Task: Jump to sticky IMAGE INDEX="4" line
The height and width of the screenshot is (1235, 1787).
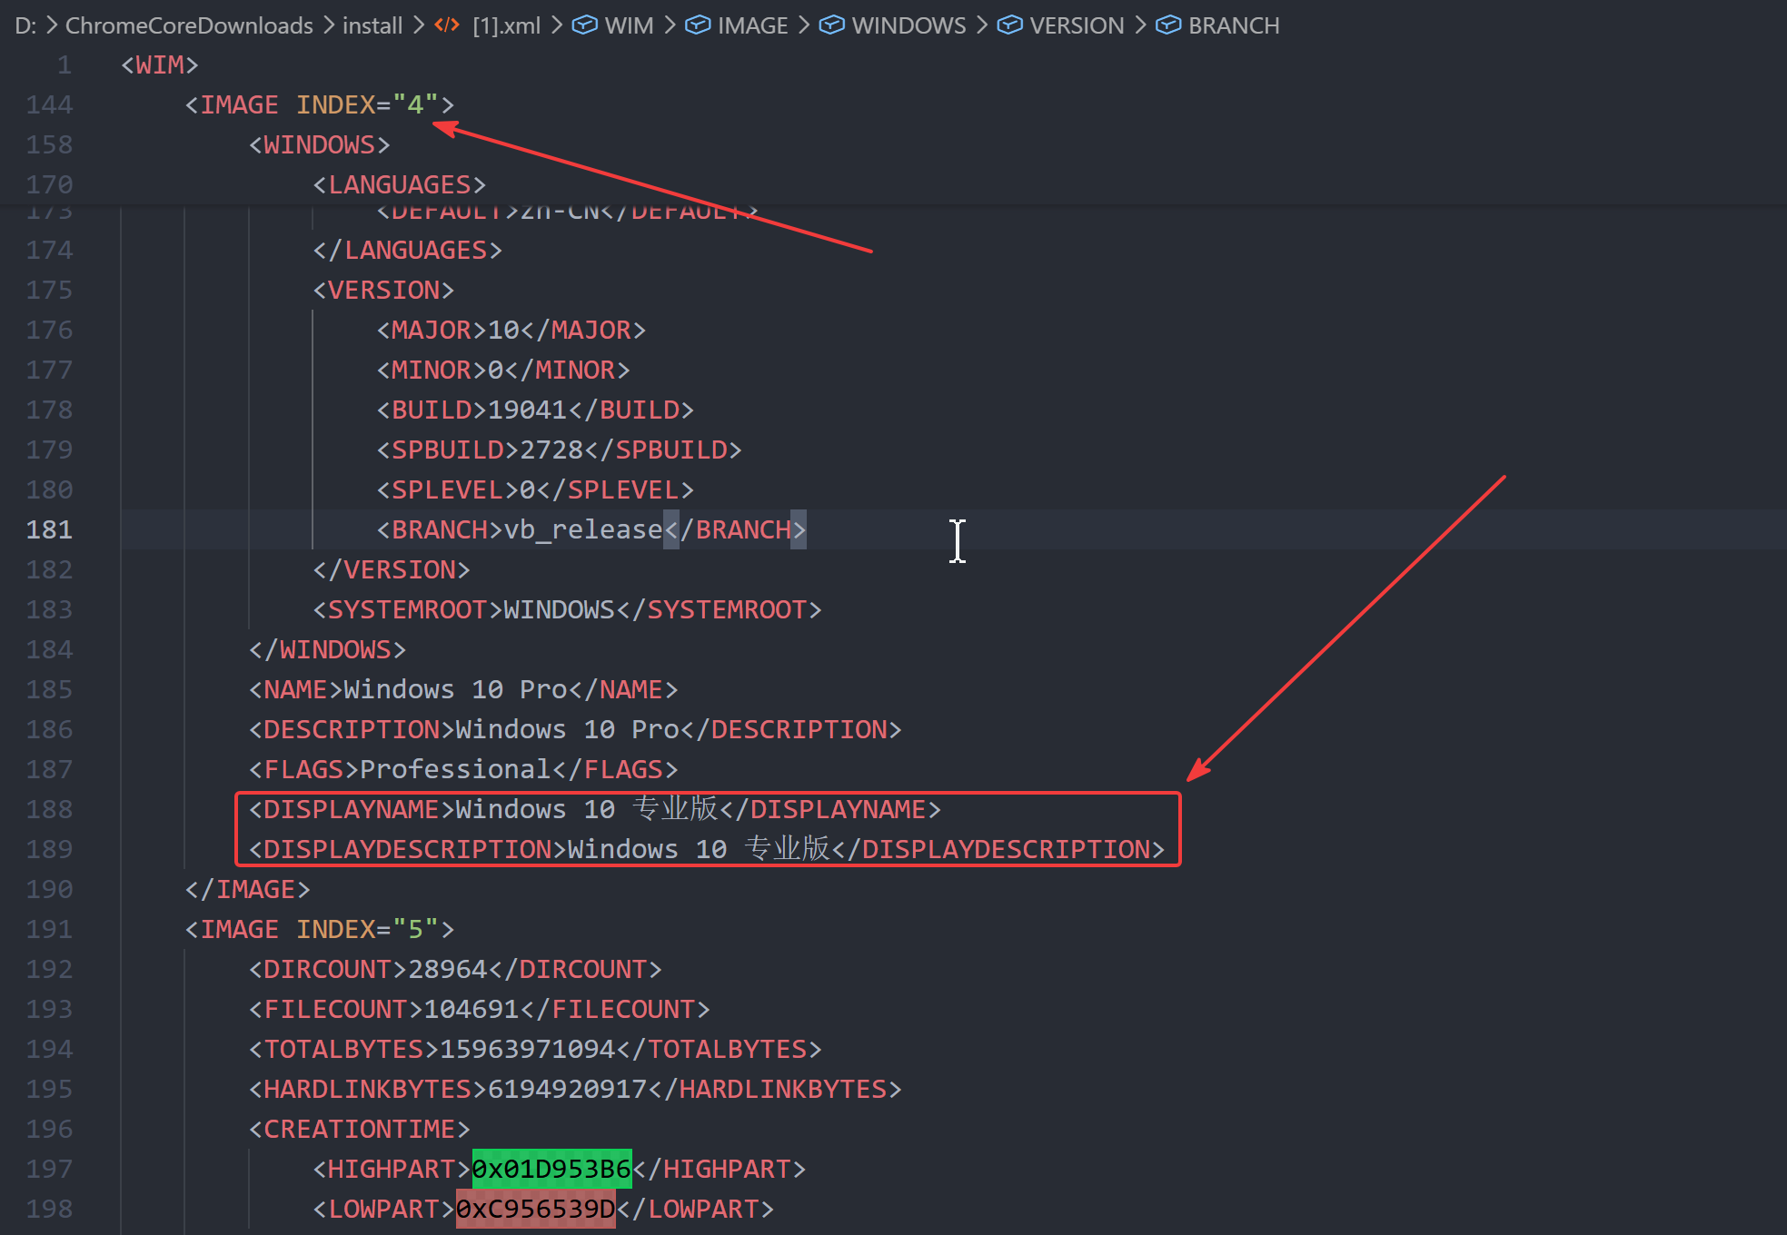Action: (x=319, y=105)
